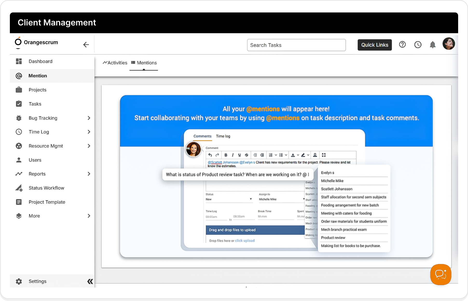Select the Comments tab in preview
Screen dimensions: 468x301
click(202, 136)
